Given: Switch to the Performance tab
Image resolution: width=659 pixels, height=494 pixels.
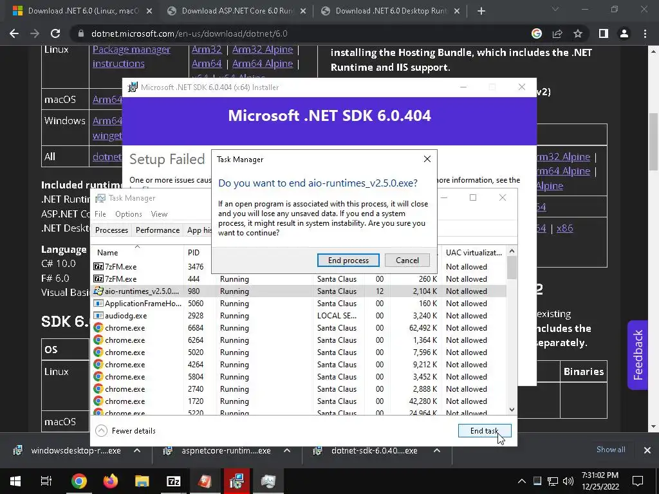Looking at the screenshot, I should [x=158, y=230].
